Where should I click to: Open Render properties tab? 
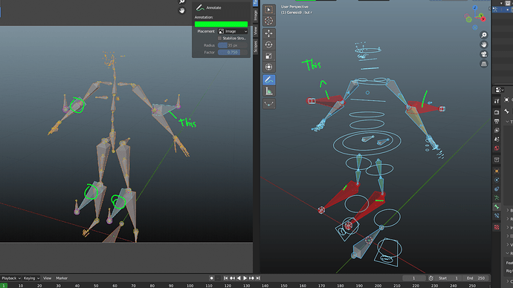click(x=497, y=112)
